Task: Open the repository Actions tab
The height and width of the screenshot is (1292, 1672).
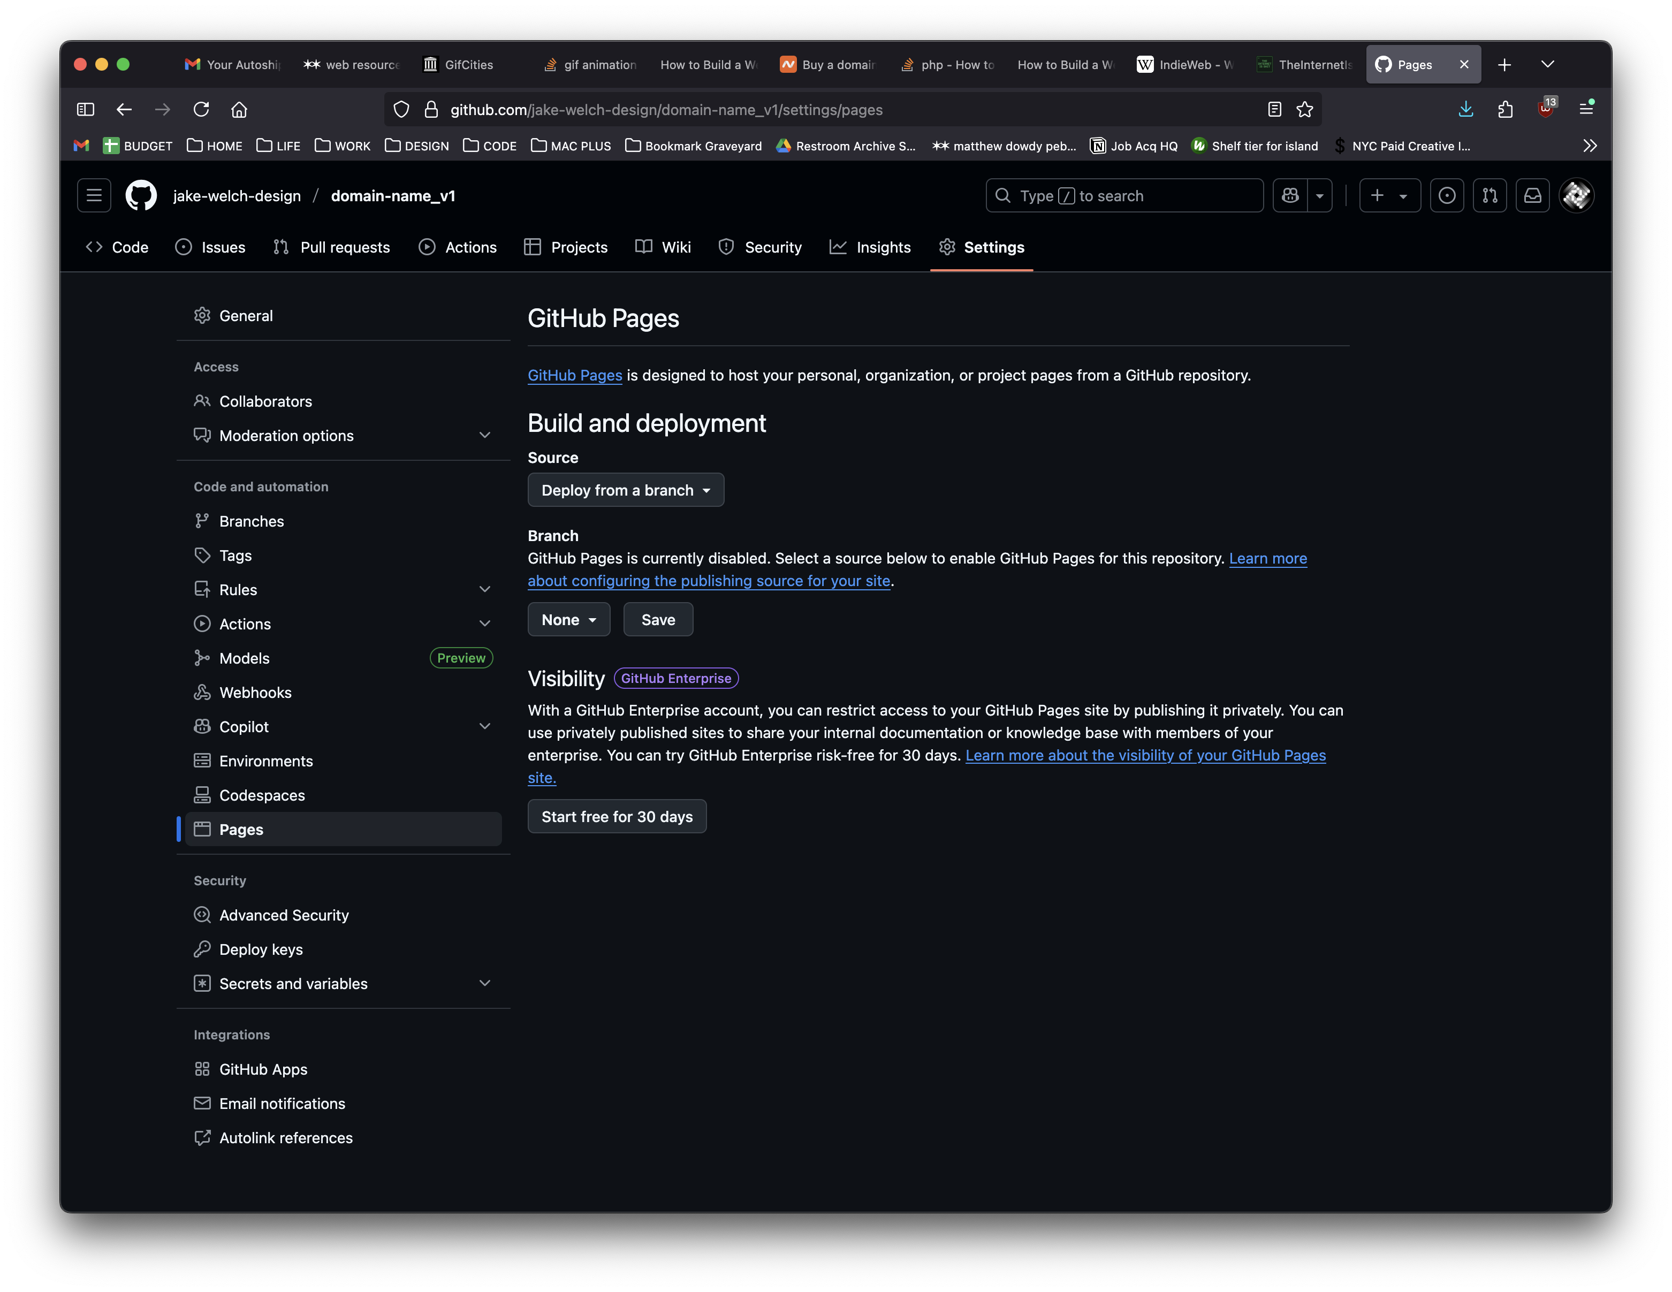Action: 458,247
